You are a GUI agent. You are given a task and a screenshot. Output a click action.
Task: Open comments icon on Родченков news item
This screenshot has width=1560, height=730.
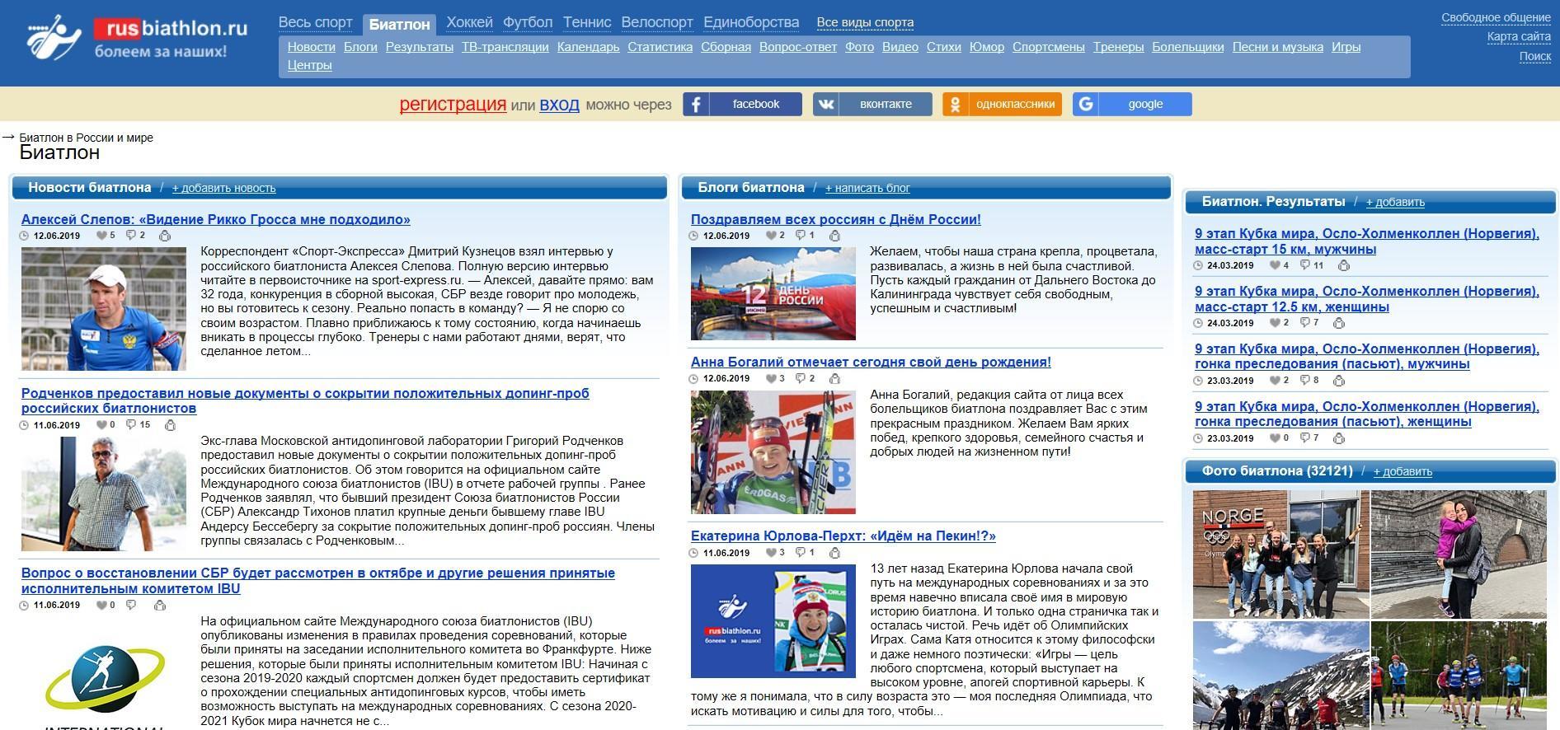(130, 425)
